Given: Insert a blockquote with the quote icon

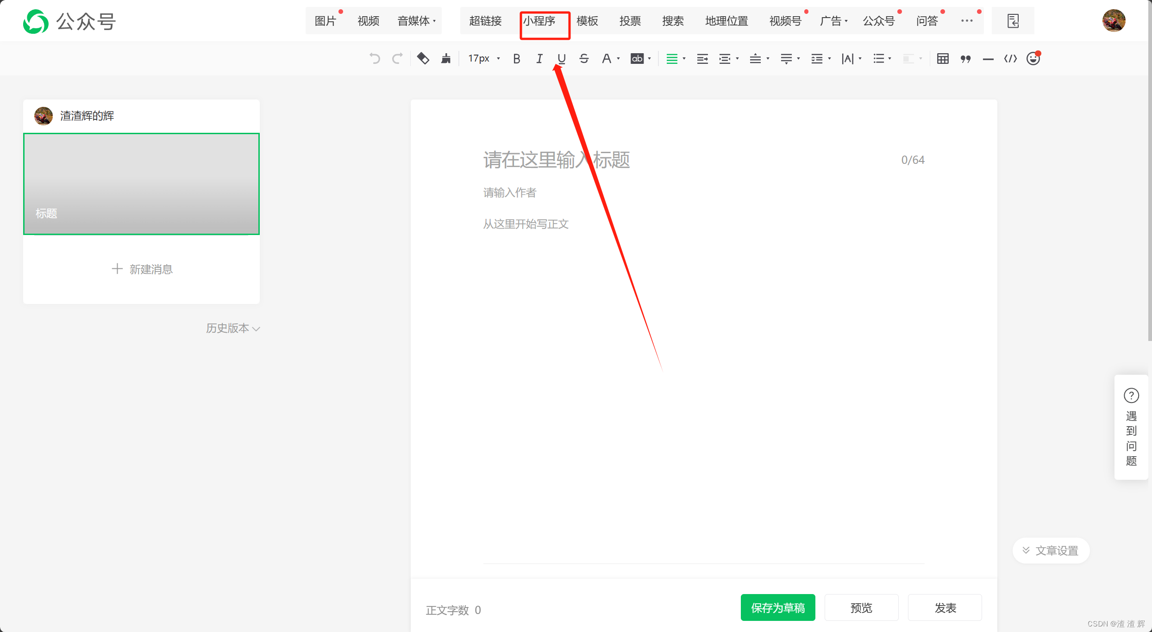Looking at the screenshot, I should click(965, 58).
